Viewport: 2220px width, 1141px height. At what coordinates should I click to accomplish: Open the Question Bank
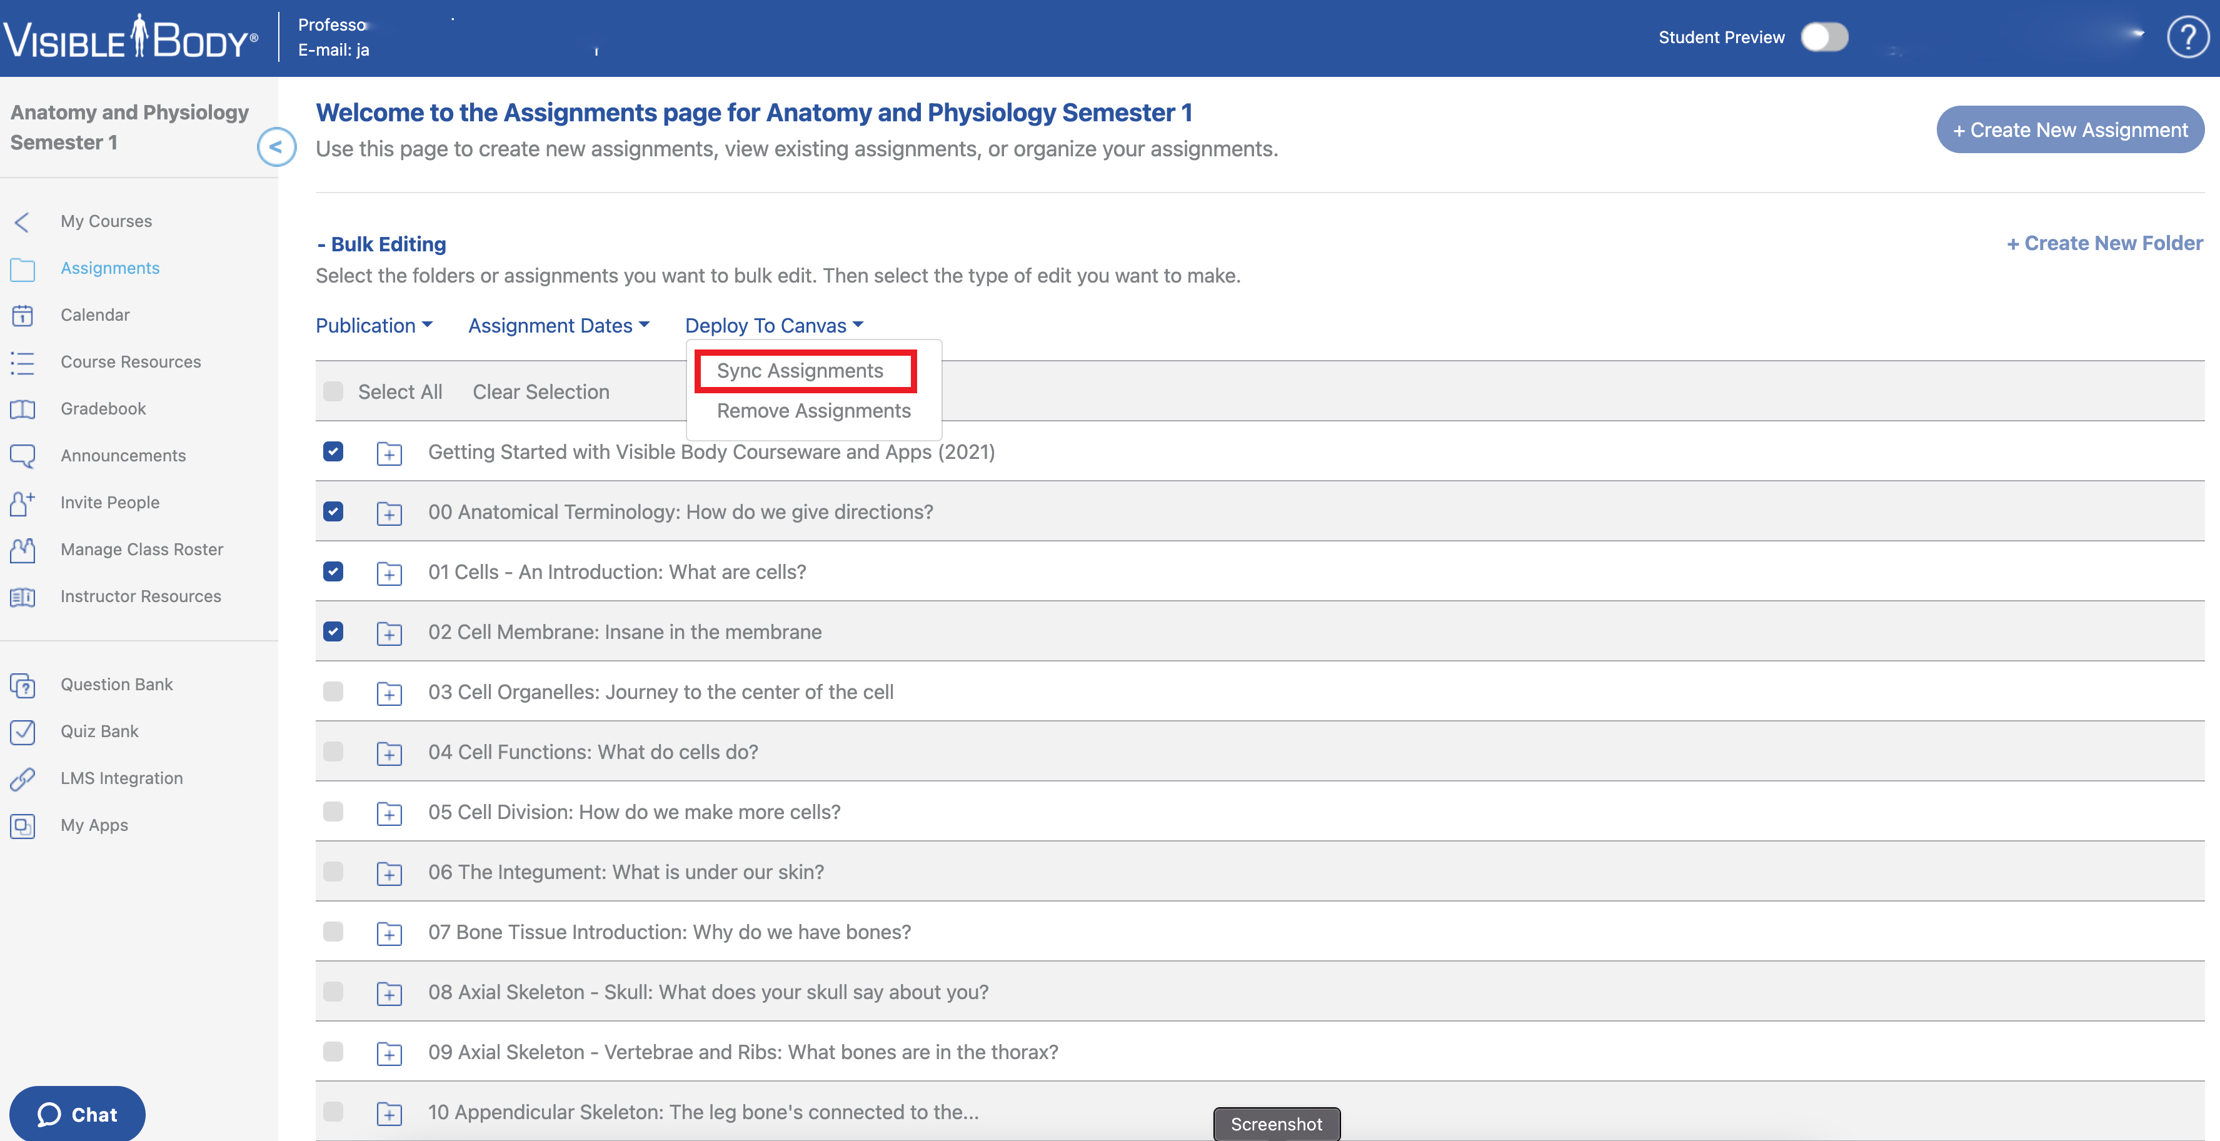[116, 683]
